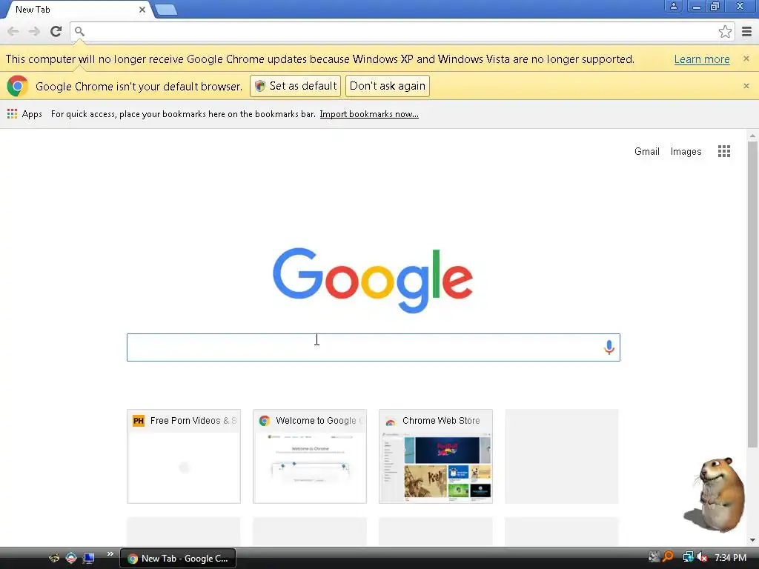Image resolution: width=759 pixels, height=569 pixels.
Task: Click the Chrome logo in default browser bar
Action: pyautogui.click(x=18, y=86)
